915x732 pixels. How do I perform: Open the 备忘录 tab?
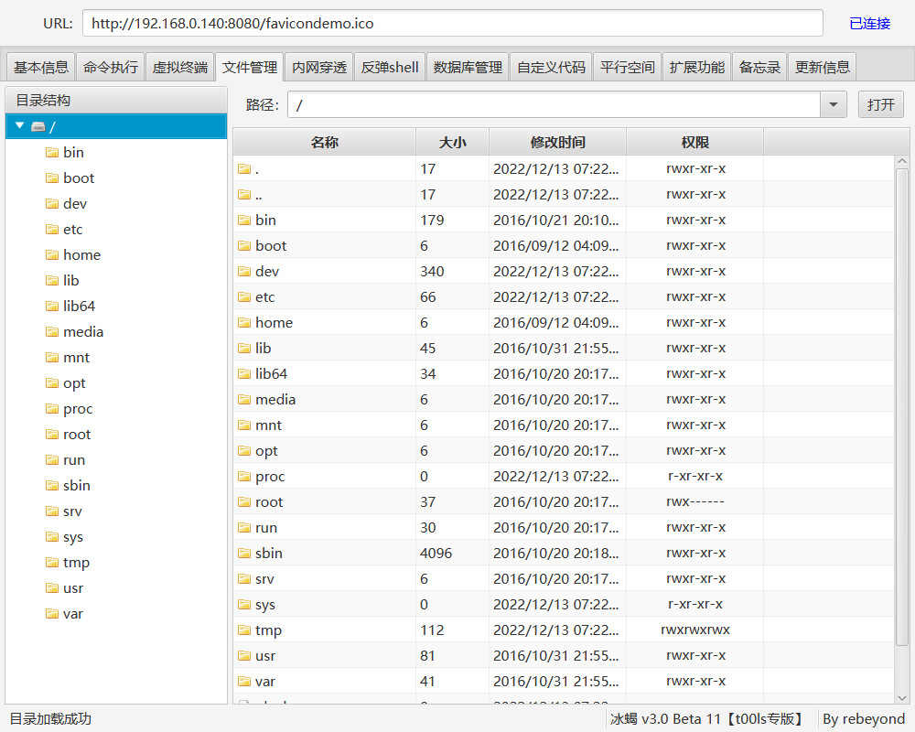click(x=759, y=67)
